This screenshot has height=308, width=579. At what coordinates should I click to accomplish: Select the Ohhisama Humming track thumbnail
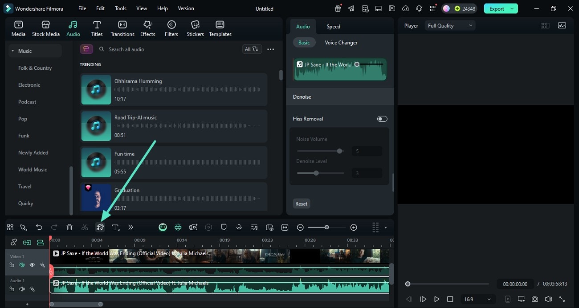[x=96, y=89]
